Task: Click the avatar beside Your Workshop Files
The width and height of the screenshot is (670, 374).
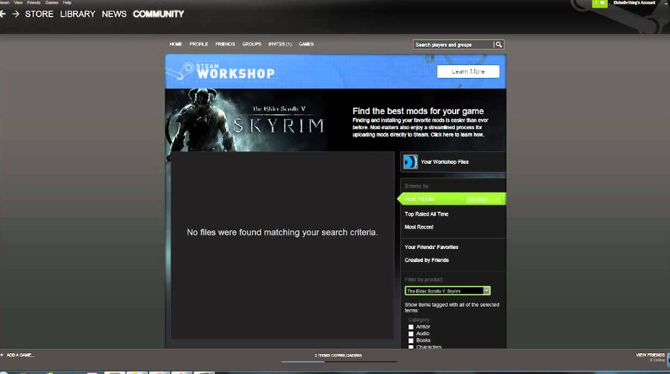Action: point(411,162)
